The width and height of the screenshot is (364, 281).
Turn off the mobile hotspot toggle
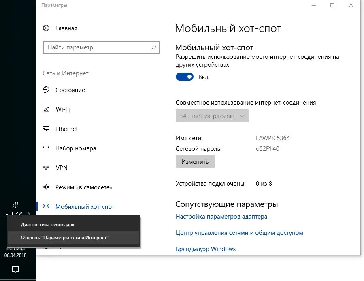click(185, 77)
